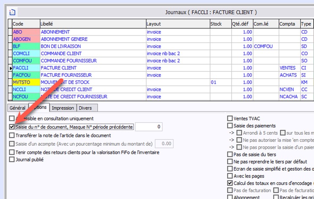
Task: Click 'ABONNEMENT GENERE' label cell
Action: 93,39
